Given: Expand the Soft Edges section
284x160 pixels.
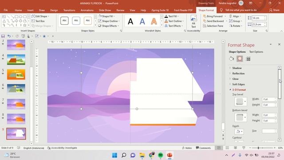Looking at the screenshot, I should tap(238, 84).
